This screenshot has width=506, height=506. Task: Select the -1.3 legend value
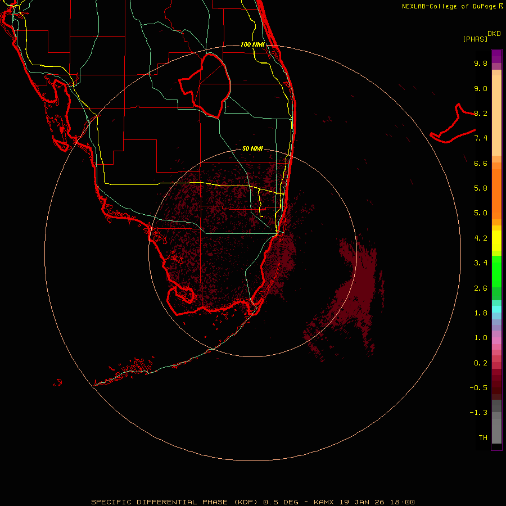click(478, 413)
